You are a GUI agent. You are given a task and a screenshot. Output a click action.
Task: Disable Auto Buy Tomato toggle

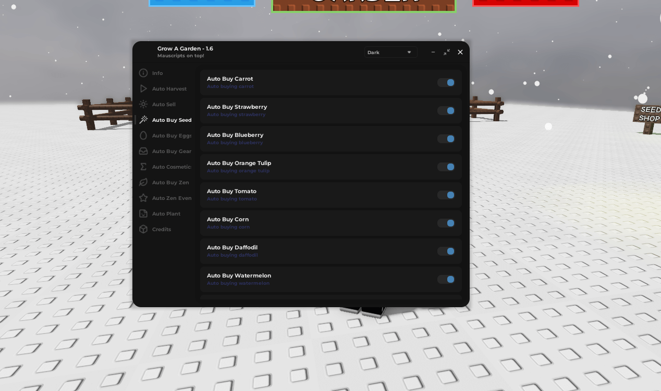point(446,195)
